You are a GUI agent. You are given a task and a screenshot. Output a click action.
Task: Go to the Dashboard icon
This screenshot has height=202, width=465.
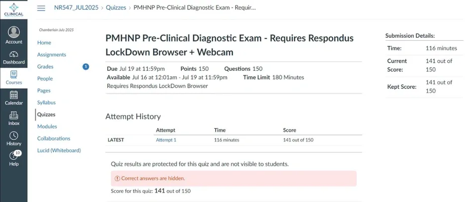pyautogui.click(x=13, y=54)
